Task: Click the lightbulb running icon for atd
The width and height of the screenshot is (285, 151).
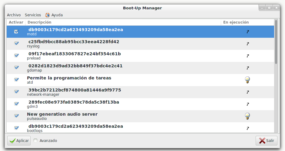Action: [x=247, y=80]
